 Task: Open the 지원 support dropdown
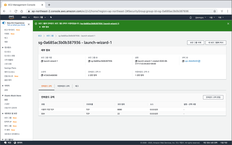tap(221, 17)
